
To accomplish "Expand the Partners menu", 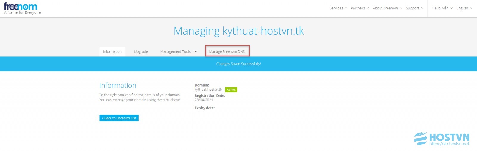I will click(x=360, y=8).
